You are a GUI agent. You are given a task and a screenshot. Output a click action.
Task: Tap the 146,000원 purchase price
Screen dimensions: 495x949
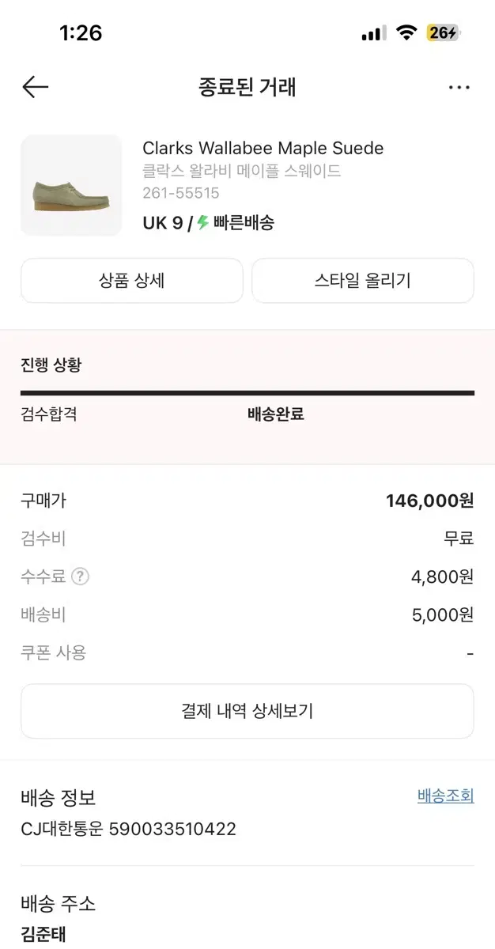pyautogui.click(x=429, y=501)
